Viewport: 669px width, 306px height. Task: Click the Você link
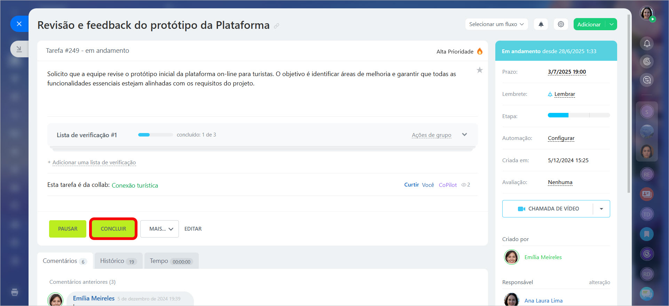428,185
